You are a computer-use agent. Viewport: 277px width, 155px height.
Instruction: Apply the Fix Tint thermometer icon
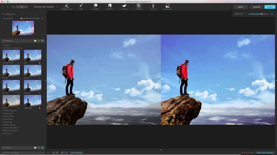(x=153, y=6)
